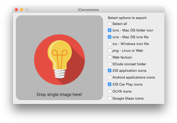The height and width of the screenshot is (123, 177).
Task: Click the 'Drop single image here!' text
Action: click(x=59, y=94)
